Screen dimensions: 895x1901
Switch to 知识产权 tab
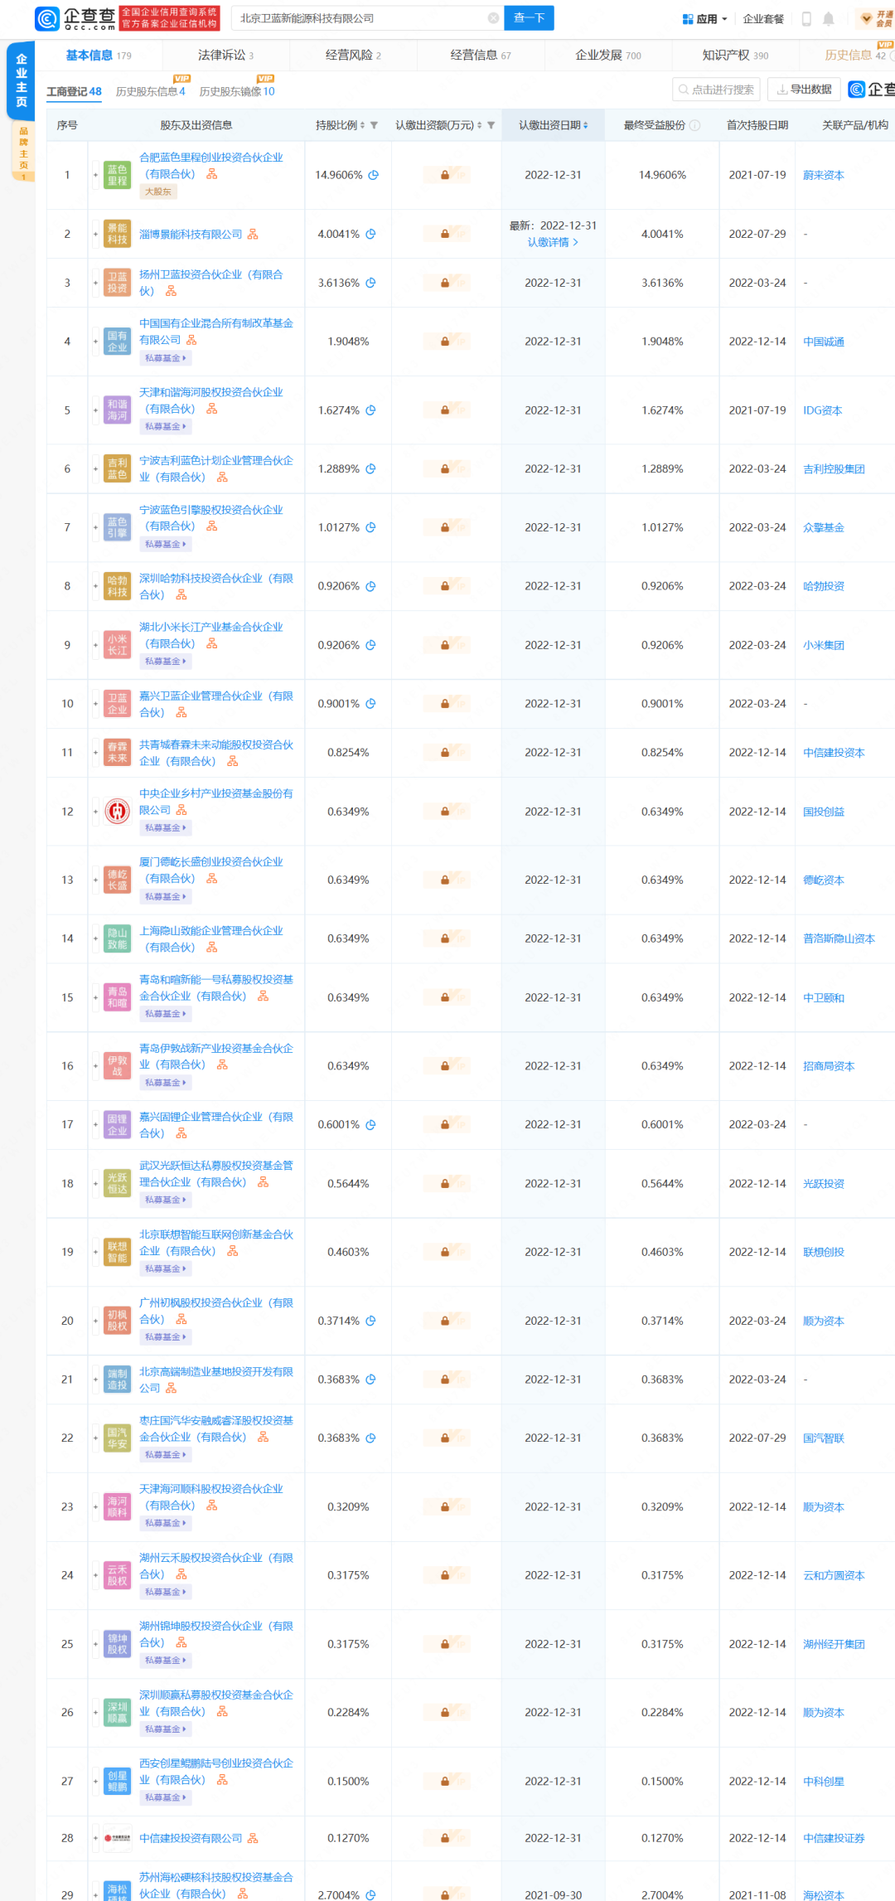pos(735,56)
